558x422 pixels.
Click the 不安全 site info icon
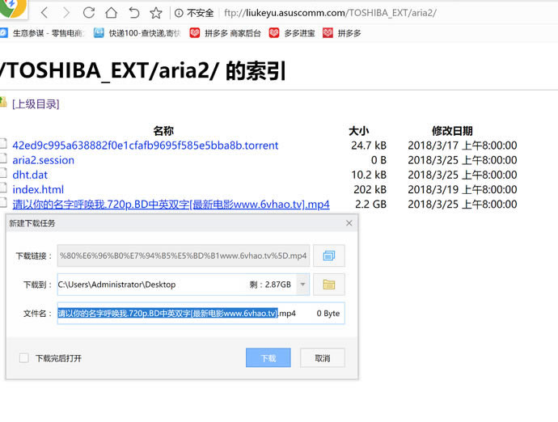point(179,13)
